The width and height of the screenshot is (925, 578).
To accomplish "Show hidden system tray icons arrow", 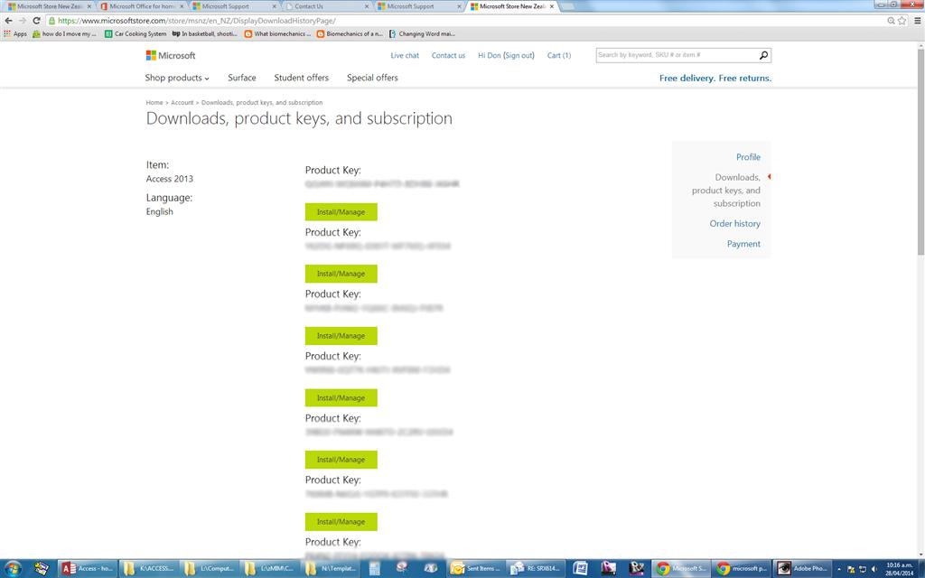I will [839, 569].
